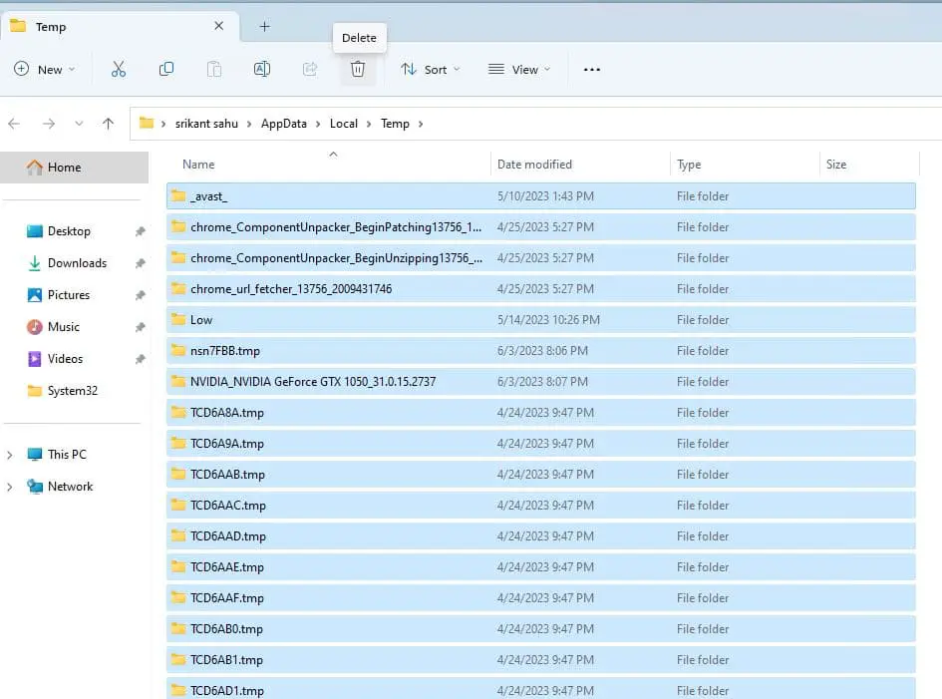This screenshot has height=699, width=942.
Task: Select the TCD6AAE.tmp folder
Action: pyautogui.click(x=540, y=567)
